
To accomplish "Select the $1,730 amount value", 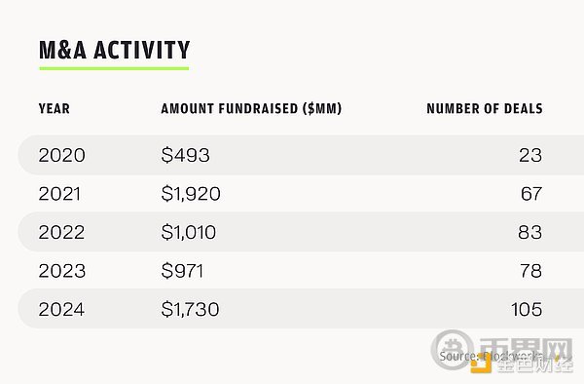I will 190,309.
